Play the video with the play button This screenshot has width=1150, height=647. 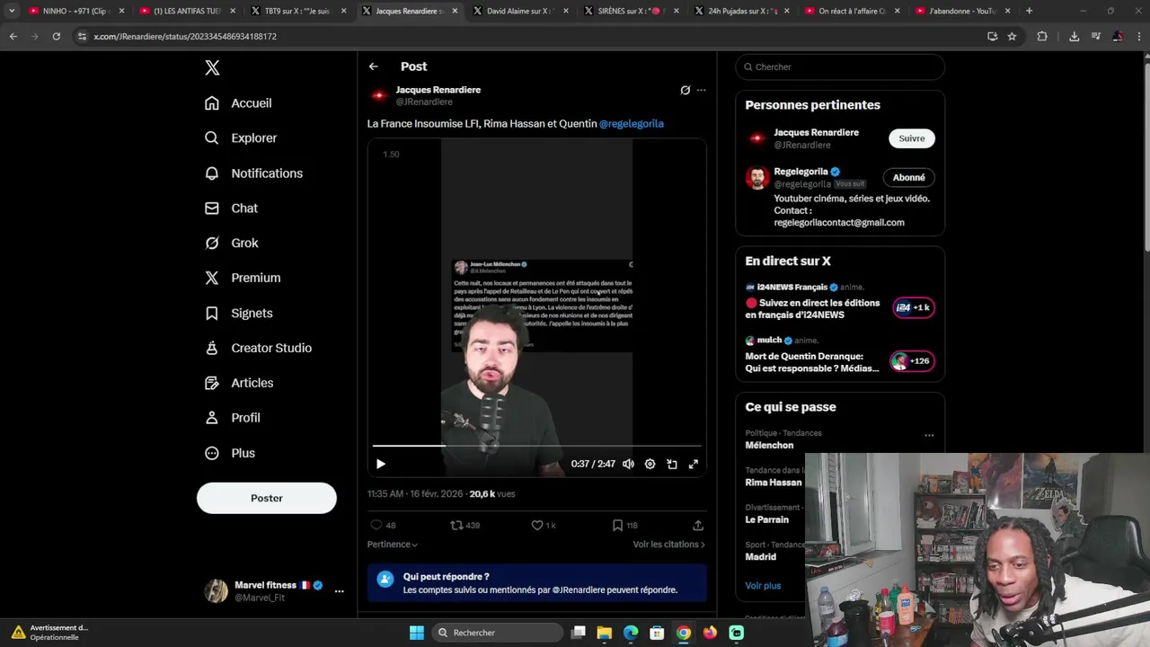(381, 465)
